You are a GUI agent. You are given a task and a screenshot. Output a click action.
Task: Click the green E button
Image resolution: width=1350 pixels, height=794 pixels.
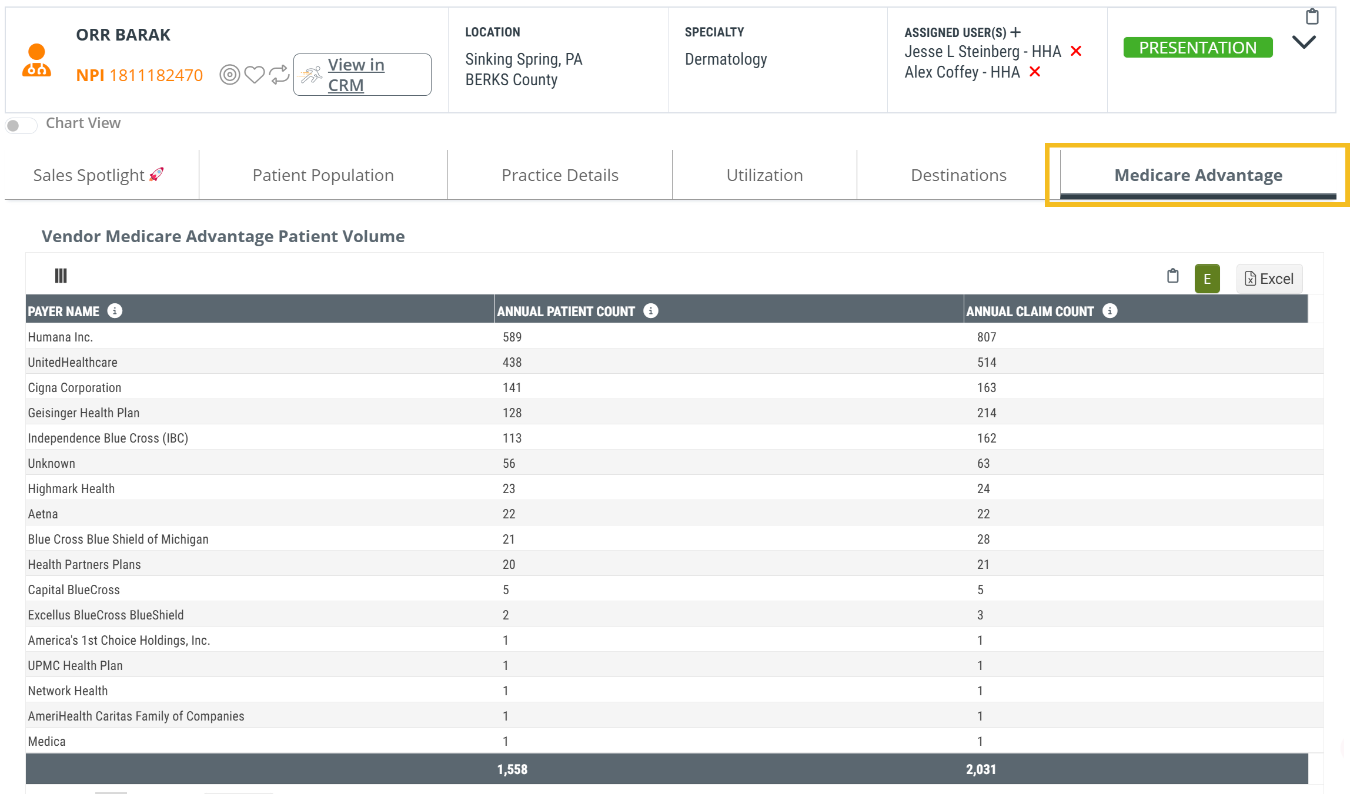click(x=1207, y=279)
